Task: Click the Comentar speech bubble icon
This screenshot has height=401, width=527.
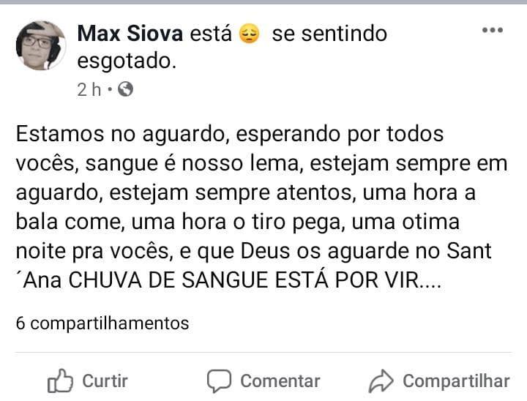Action: pyautogui.click(x=219, y=381)
